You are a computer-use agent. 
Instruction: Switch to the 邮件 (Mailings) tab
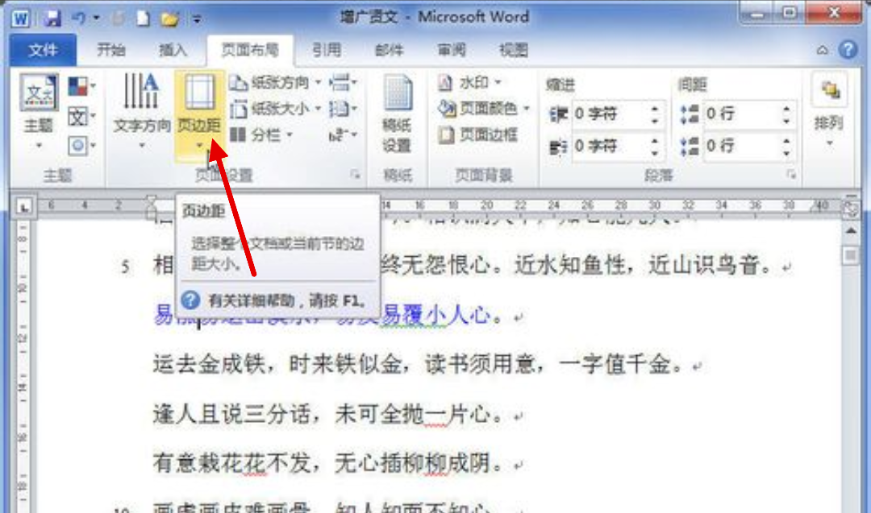coord(389,51)
